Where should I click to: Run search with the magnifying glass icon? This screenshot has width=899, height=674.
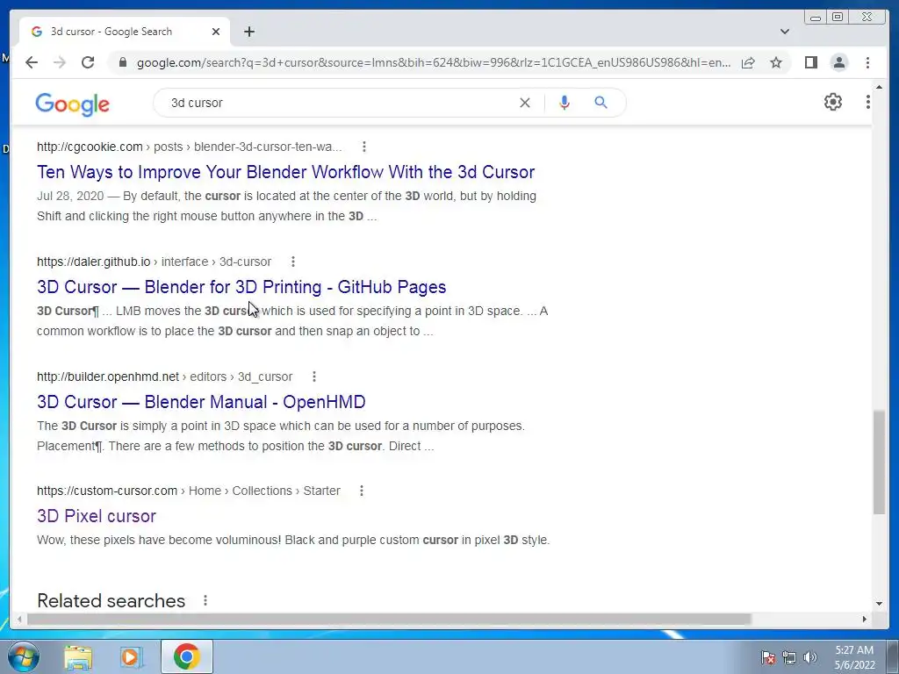[601, 103]
